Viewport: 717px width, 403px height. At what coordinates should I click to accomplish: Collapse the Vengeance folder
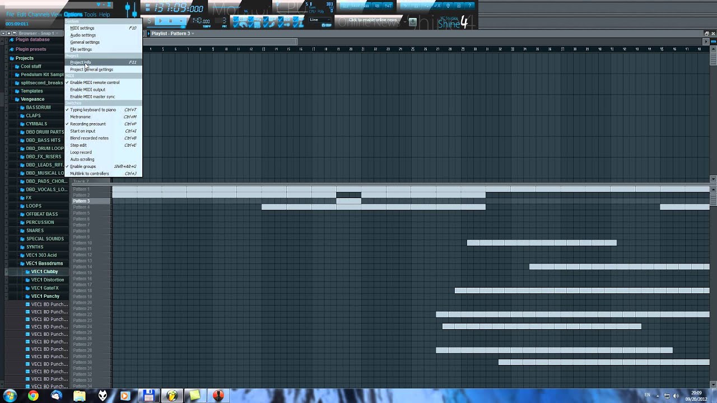[32, 99]
